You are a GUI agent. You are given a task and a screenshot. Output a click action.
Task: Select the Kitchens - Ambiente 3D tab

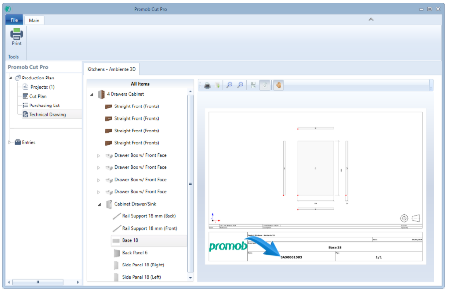(x=112, y=69)
